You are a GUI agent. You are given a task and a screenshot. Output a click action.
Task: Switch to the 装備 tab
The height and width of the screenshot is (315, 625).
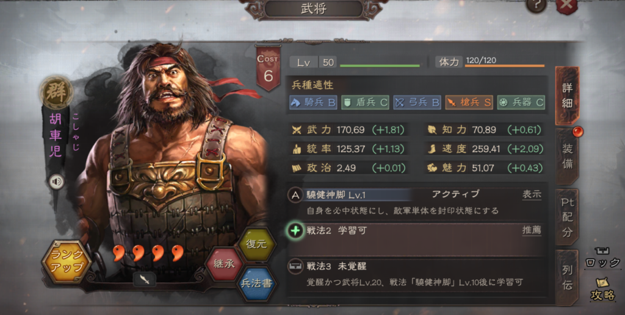click(x=568, y=156)
